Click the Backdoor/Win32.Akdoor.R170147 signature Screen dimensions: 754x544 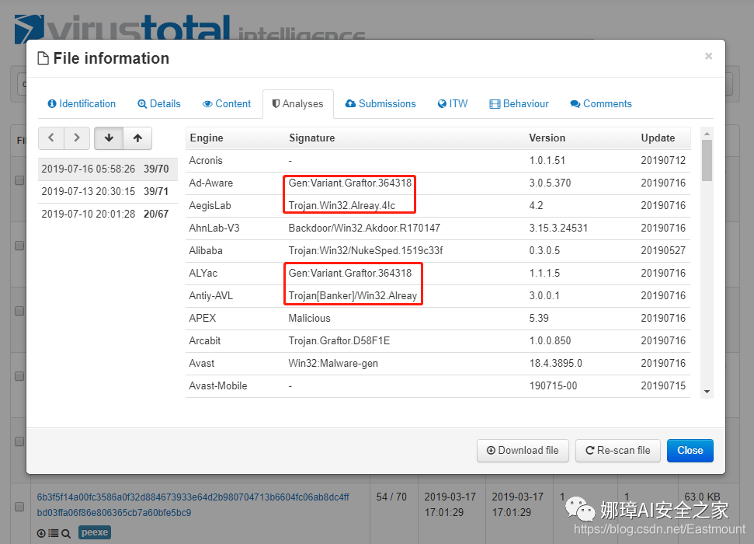tap(364, 228)
